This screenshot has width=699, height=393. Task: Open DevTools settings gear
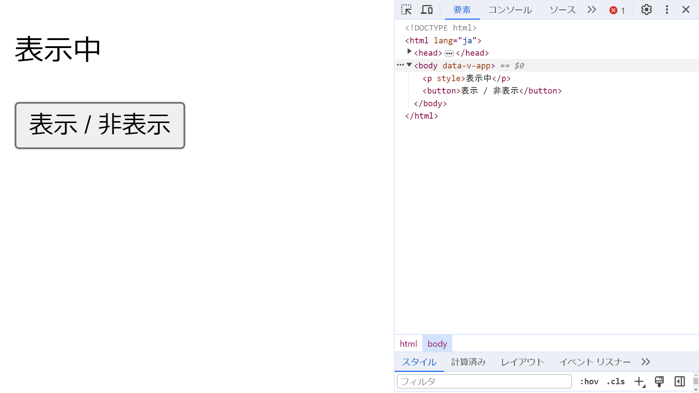point(646,10)
